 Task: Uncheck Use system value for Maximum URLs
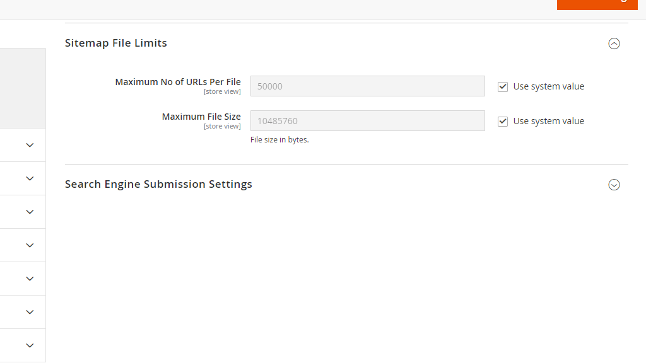point(503,86)
